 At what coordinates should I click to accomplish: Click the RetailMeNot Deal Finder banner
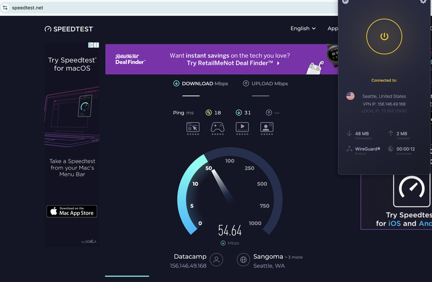222,59
